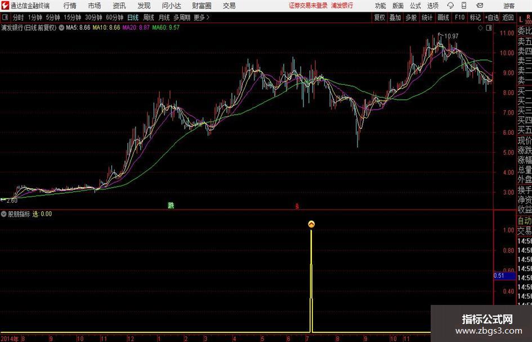This screenshot has width=532, height=342.
Task: Select the 多周期 tab
Action: 182,17
